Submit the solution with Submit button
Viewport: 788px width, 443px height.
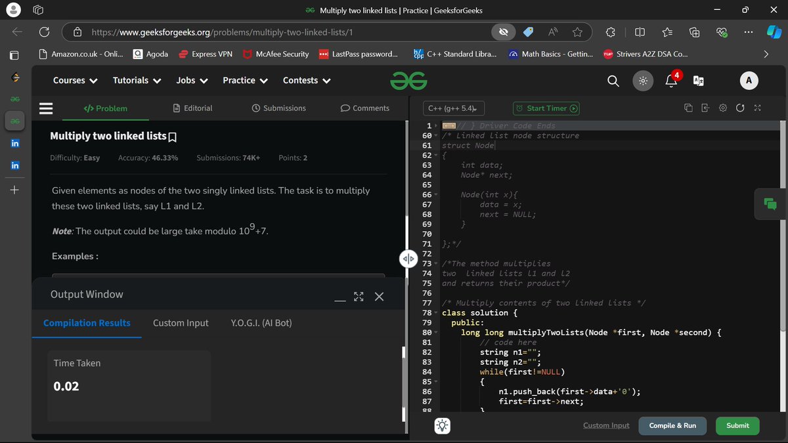click(737, 425)
